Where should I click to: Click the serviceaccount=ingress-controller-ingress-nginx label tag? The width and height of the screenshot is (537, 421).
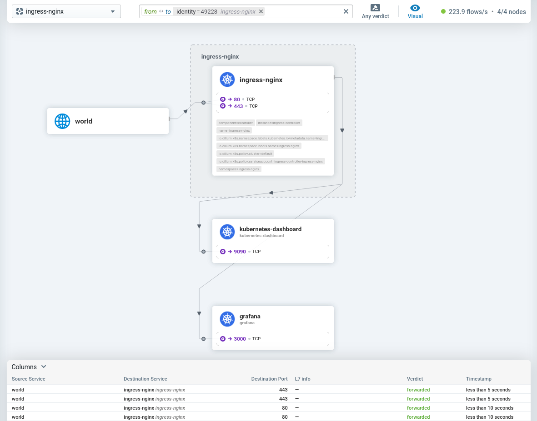[271, 161]
